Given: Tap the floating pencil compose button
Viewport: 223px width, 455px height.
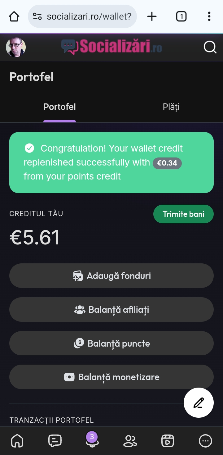Looking at the screenshot, I should 199,403.
